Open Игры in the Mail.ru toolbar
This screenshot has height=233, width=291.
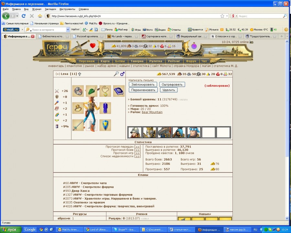(x=136, y=29)
